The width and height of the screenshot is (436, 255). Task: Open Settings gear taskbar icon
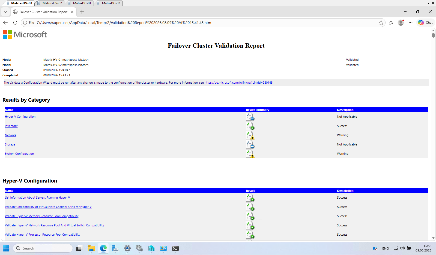coord(127,248)
